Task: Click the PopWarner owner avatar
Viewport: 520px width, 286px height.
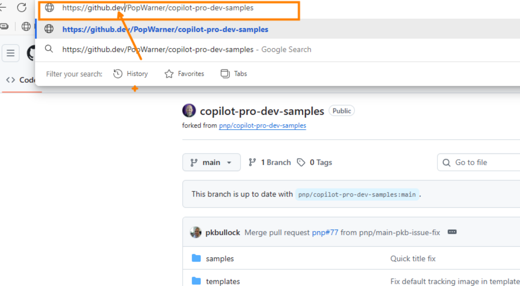Action: [x=189, y=110]
